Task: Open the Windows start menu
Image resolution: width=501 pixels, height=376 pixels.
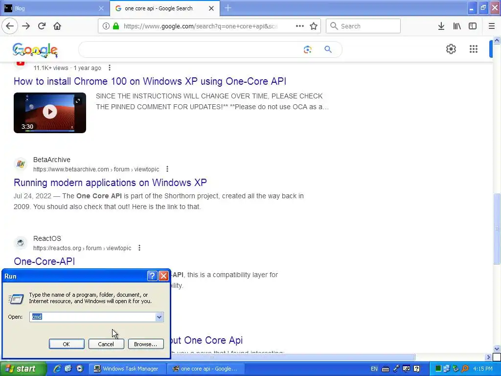Action: click(x=23, y=369)
